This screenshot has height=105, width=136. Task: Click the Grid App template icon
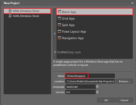[59, 18]
